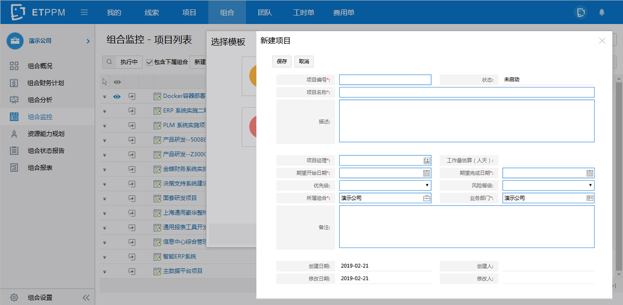623x305 pixels.
Task: Click the open arrow icon on Docker row
Action: pos(132,96)
